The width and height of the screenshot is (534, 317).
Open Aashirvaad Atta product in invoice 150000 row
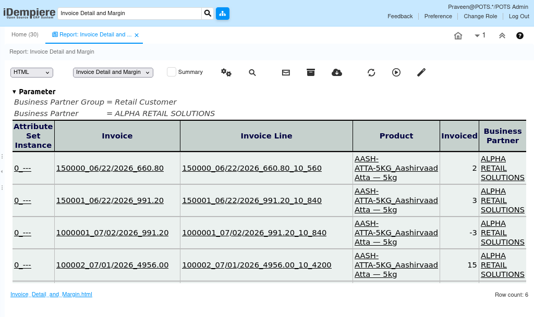click(x=396, y=168)
